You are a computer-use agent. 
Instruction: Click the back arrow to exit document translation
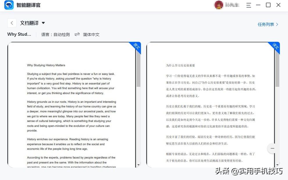click(x=12, y=23)
